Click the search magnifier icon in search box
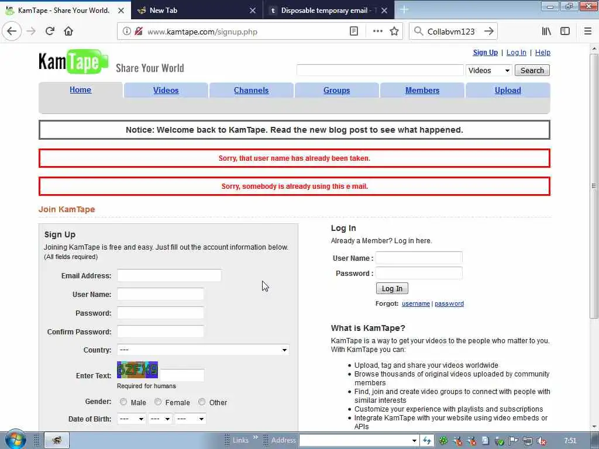599x449 pixels. (x=418, y=32)
